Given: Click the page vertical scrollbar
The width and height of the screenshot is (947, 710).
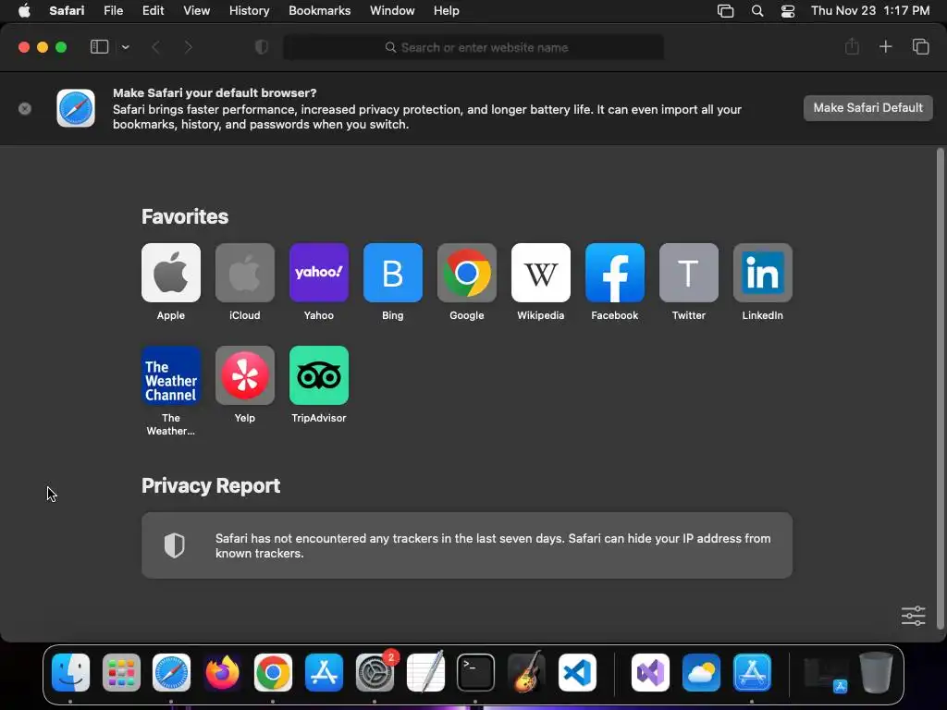Looking at the screenshot, I should click(x=940, y=389).
